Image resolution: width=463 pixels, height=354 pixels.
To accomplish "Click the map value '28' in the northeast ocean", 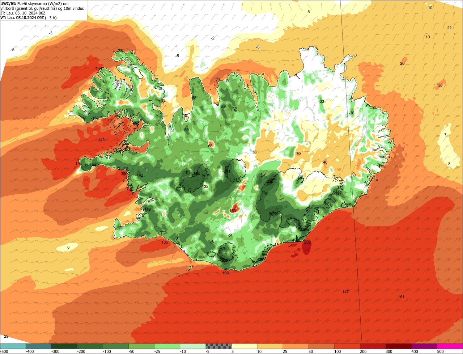I will [440, 85].
